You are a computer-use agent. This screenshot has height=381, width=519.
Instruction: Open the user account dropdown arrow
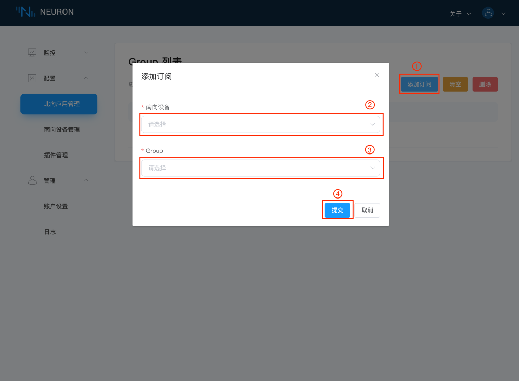click(x=503, y=14)
